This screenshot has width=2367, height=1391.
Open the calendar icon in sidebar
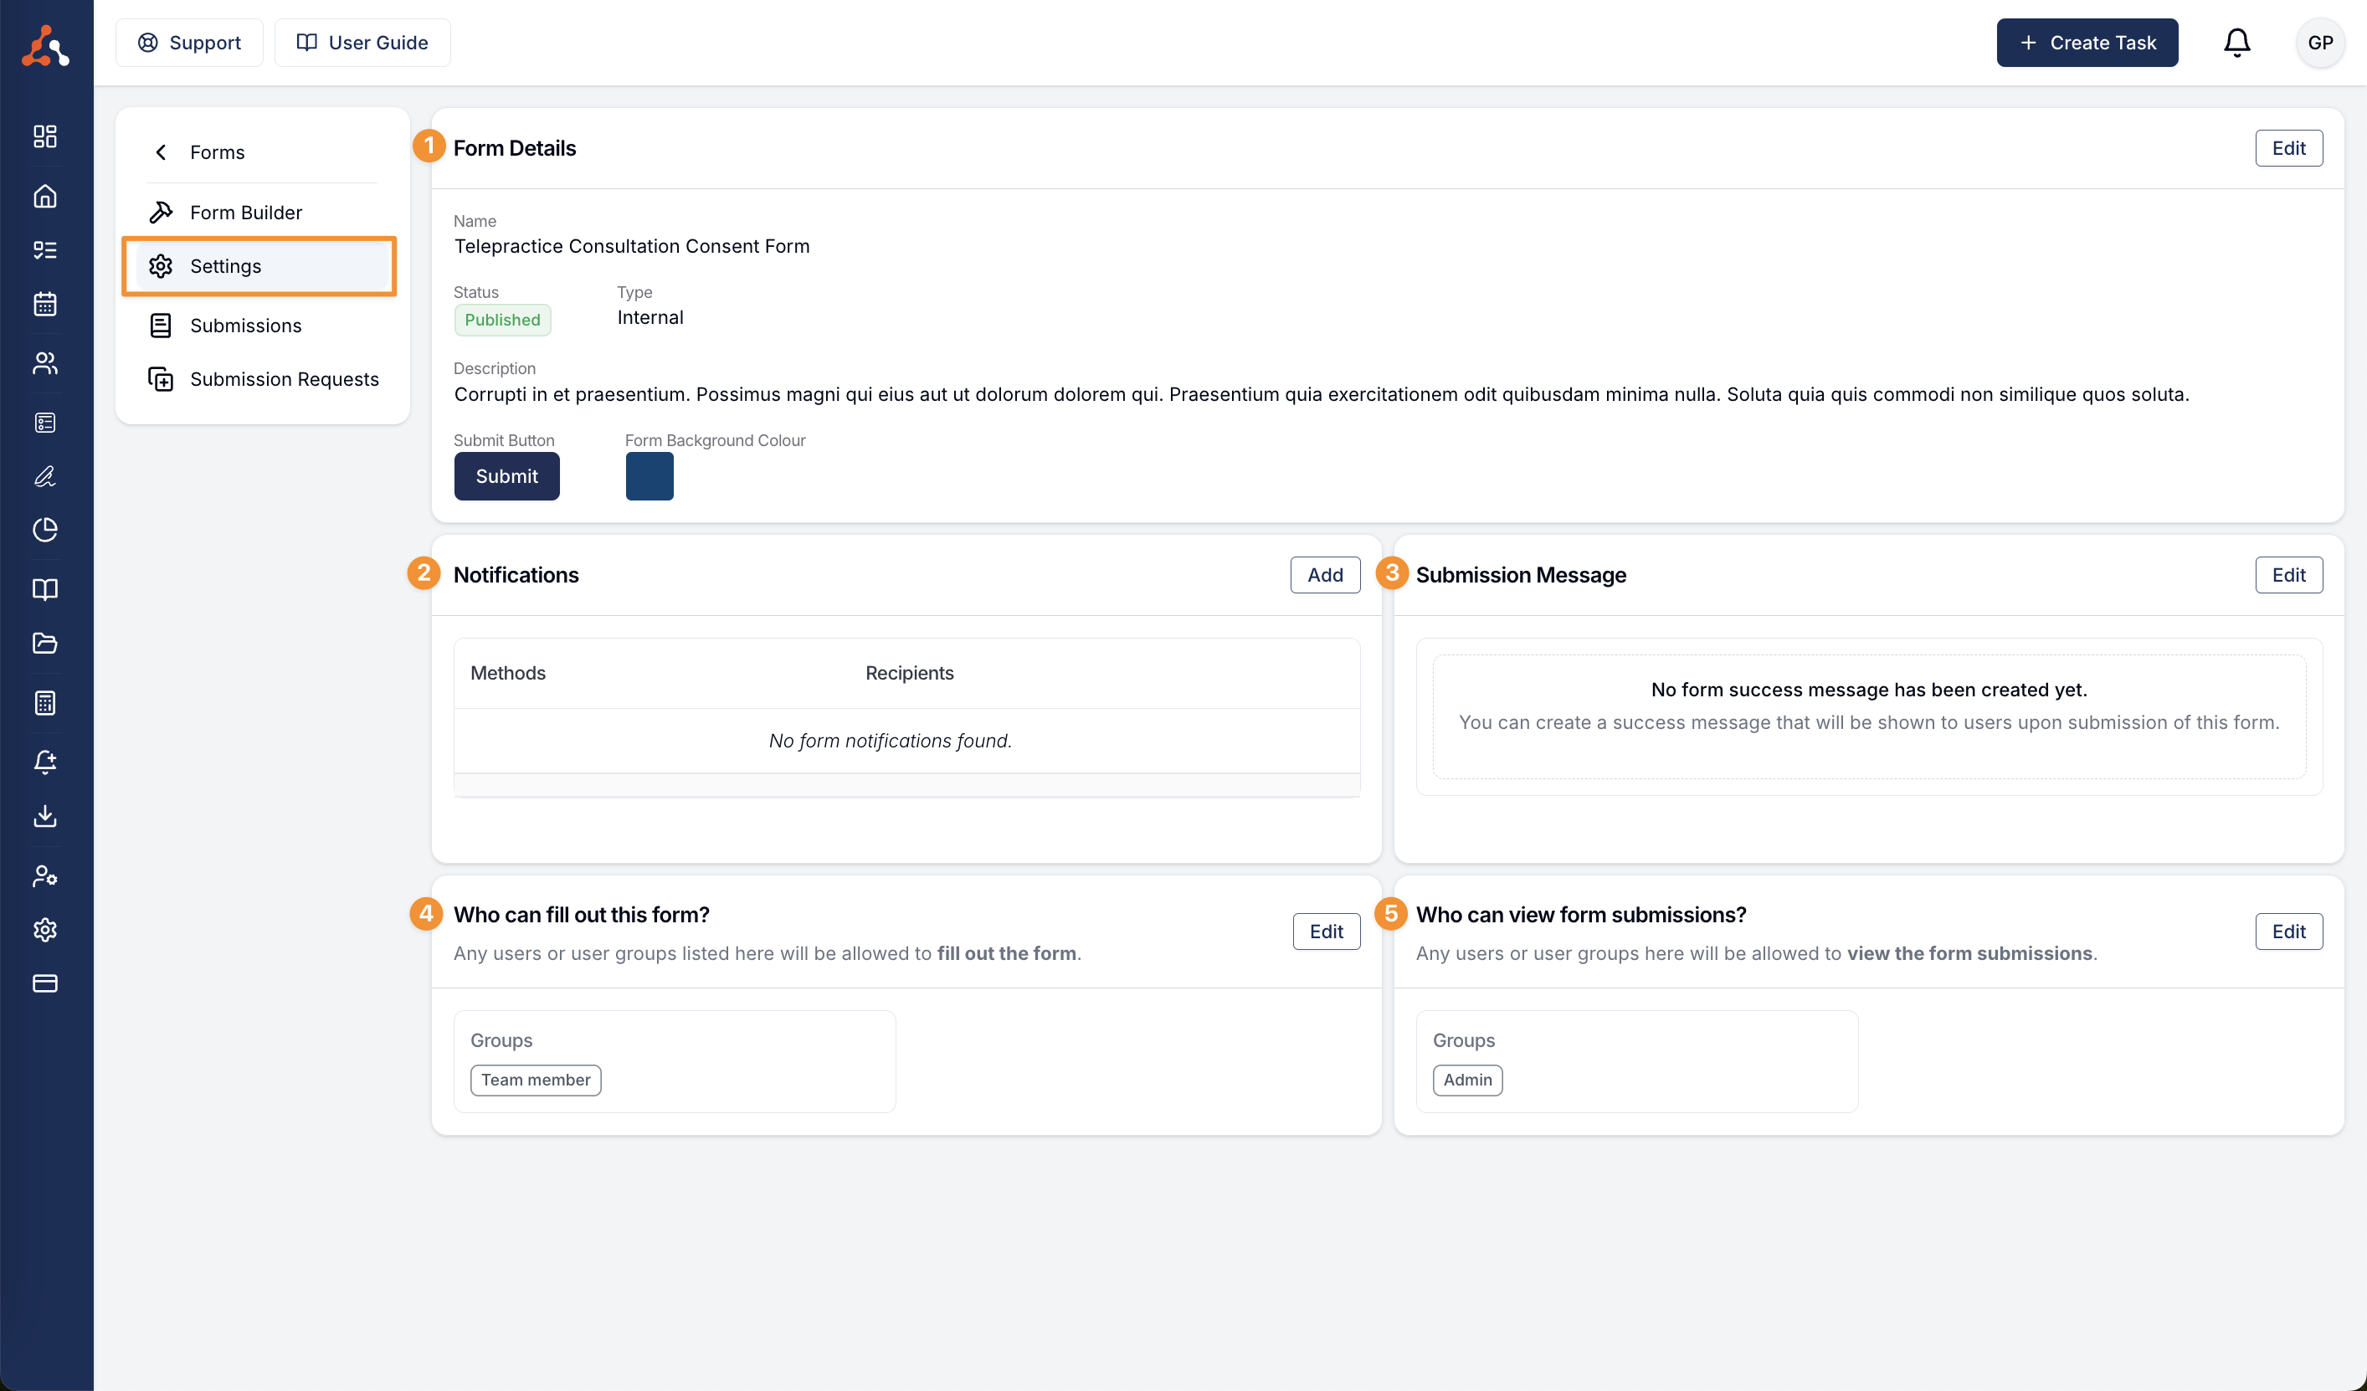45,305
